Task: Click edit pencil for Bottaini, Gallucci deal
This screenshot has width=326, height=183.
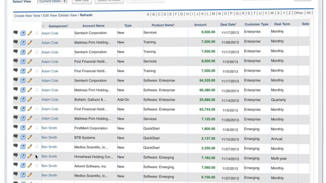Action: 30,99
